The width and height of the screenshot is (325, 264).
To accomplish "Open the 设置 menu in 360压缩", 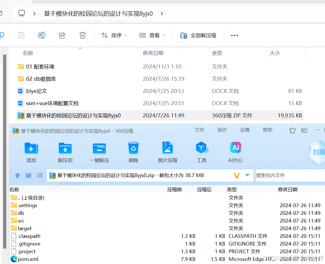I will pyautogui.click(x=245, y=130).
